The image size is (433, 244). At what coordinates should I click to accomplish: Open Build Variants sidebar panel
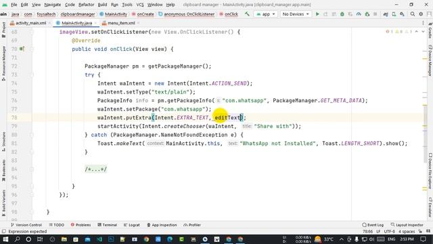3,203
